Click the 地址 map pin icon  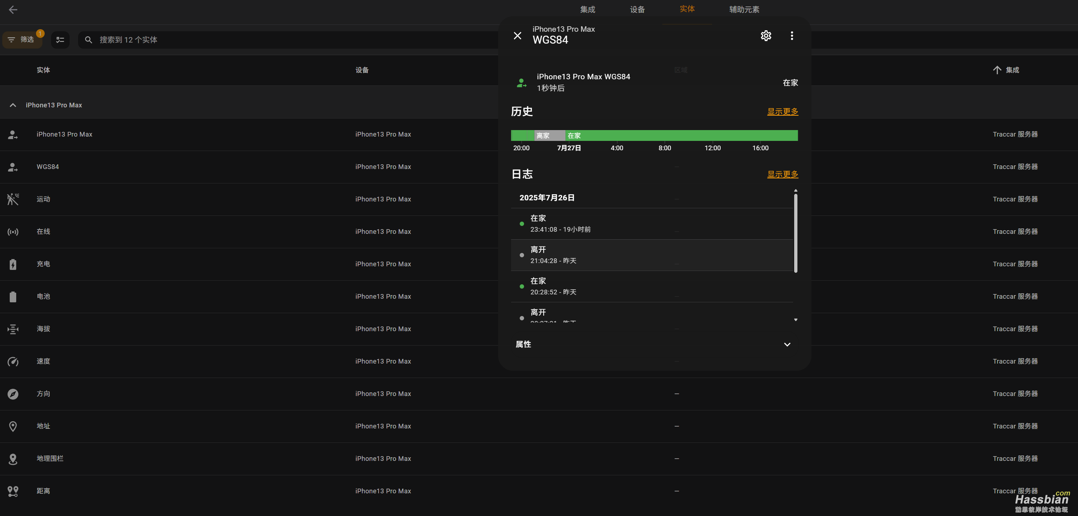[x=13, y=426]
